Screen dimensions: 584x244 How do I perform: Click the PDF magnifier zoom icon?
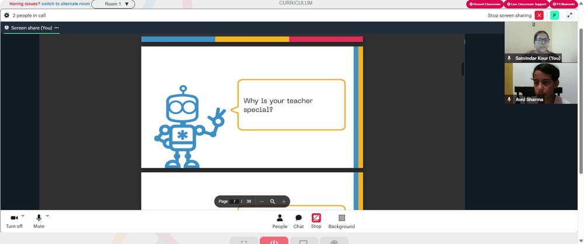[x=273, y=201]
